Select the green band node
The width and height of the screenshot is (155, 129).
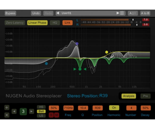tap(80, 69)
